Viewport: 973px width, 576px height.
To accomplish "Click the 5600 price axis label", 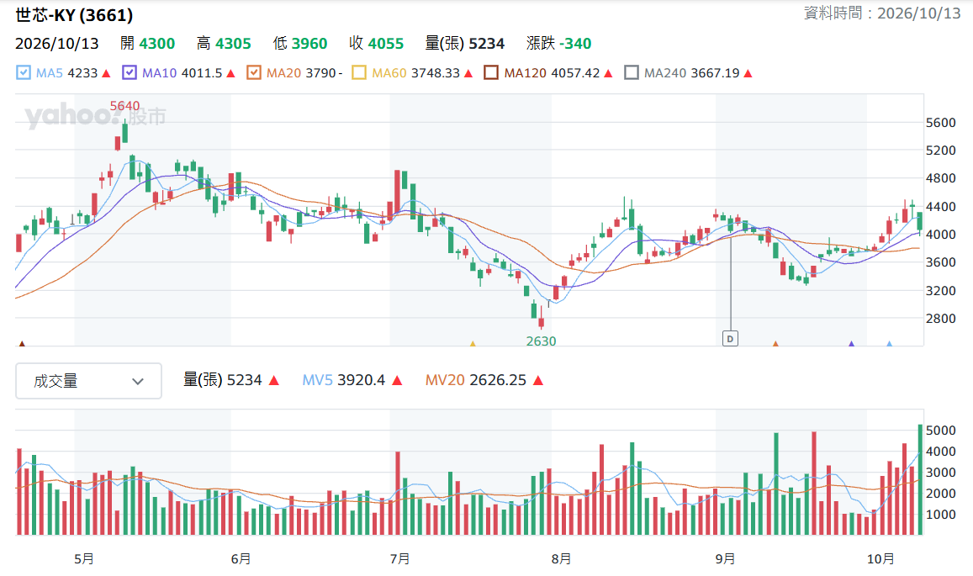I will tap(941, 123).
